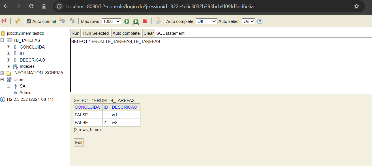Select the Indexes item in the tree

click(27, 66)
